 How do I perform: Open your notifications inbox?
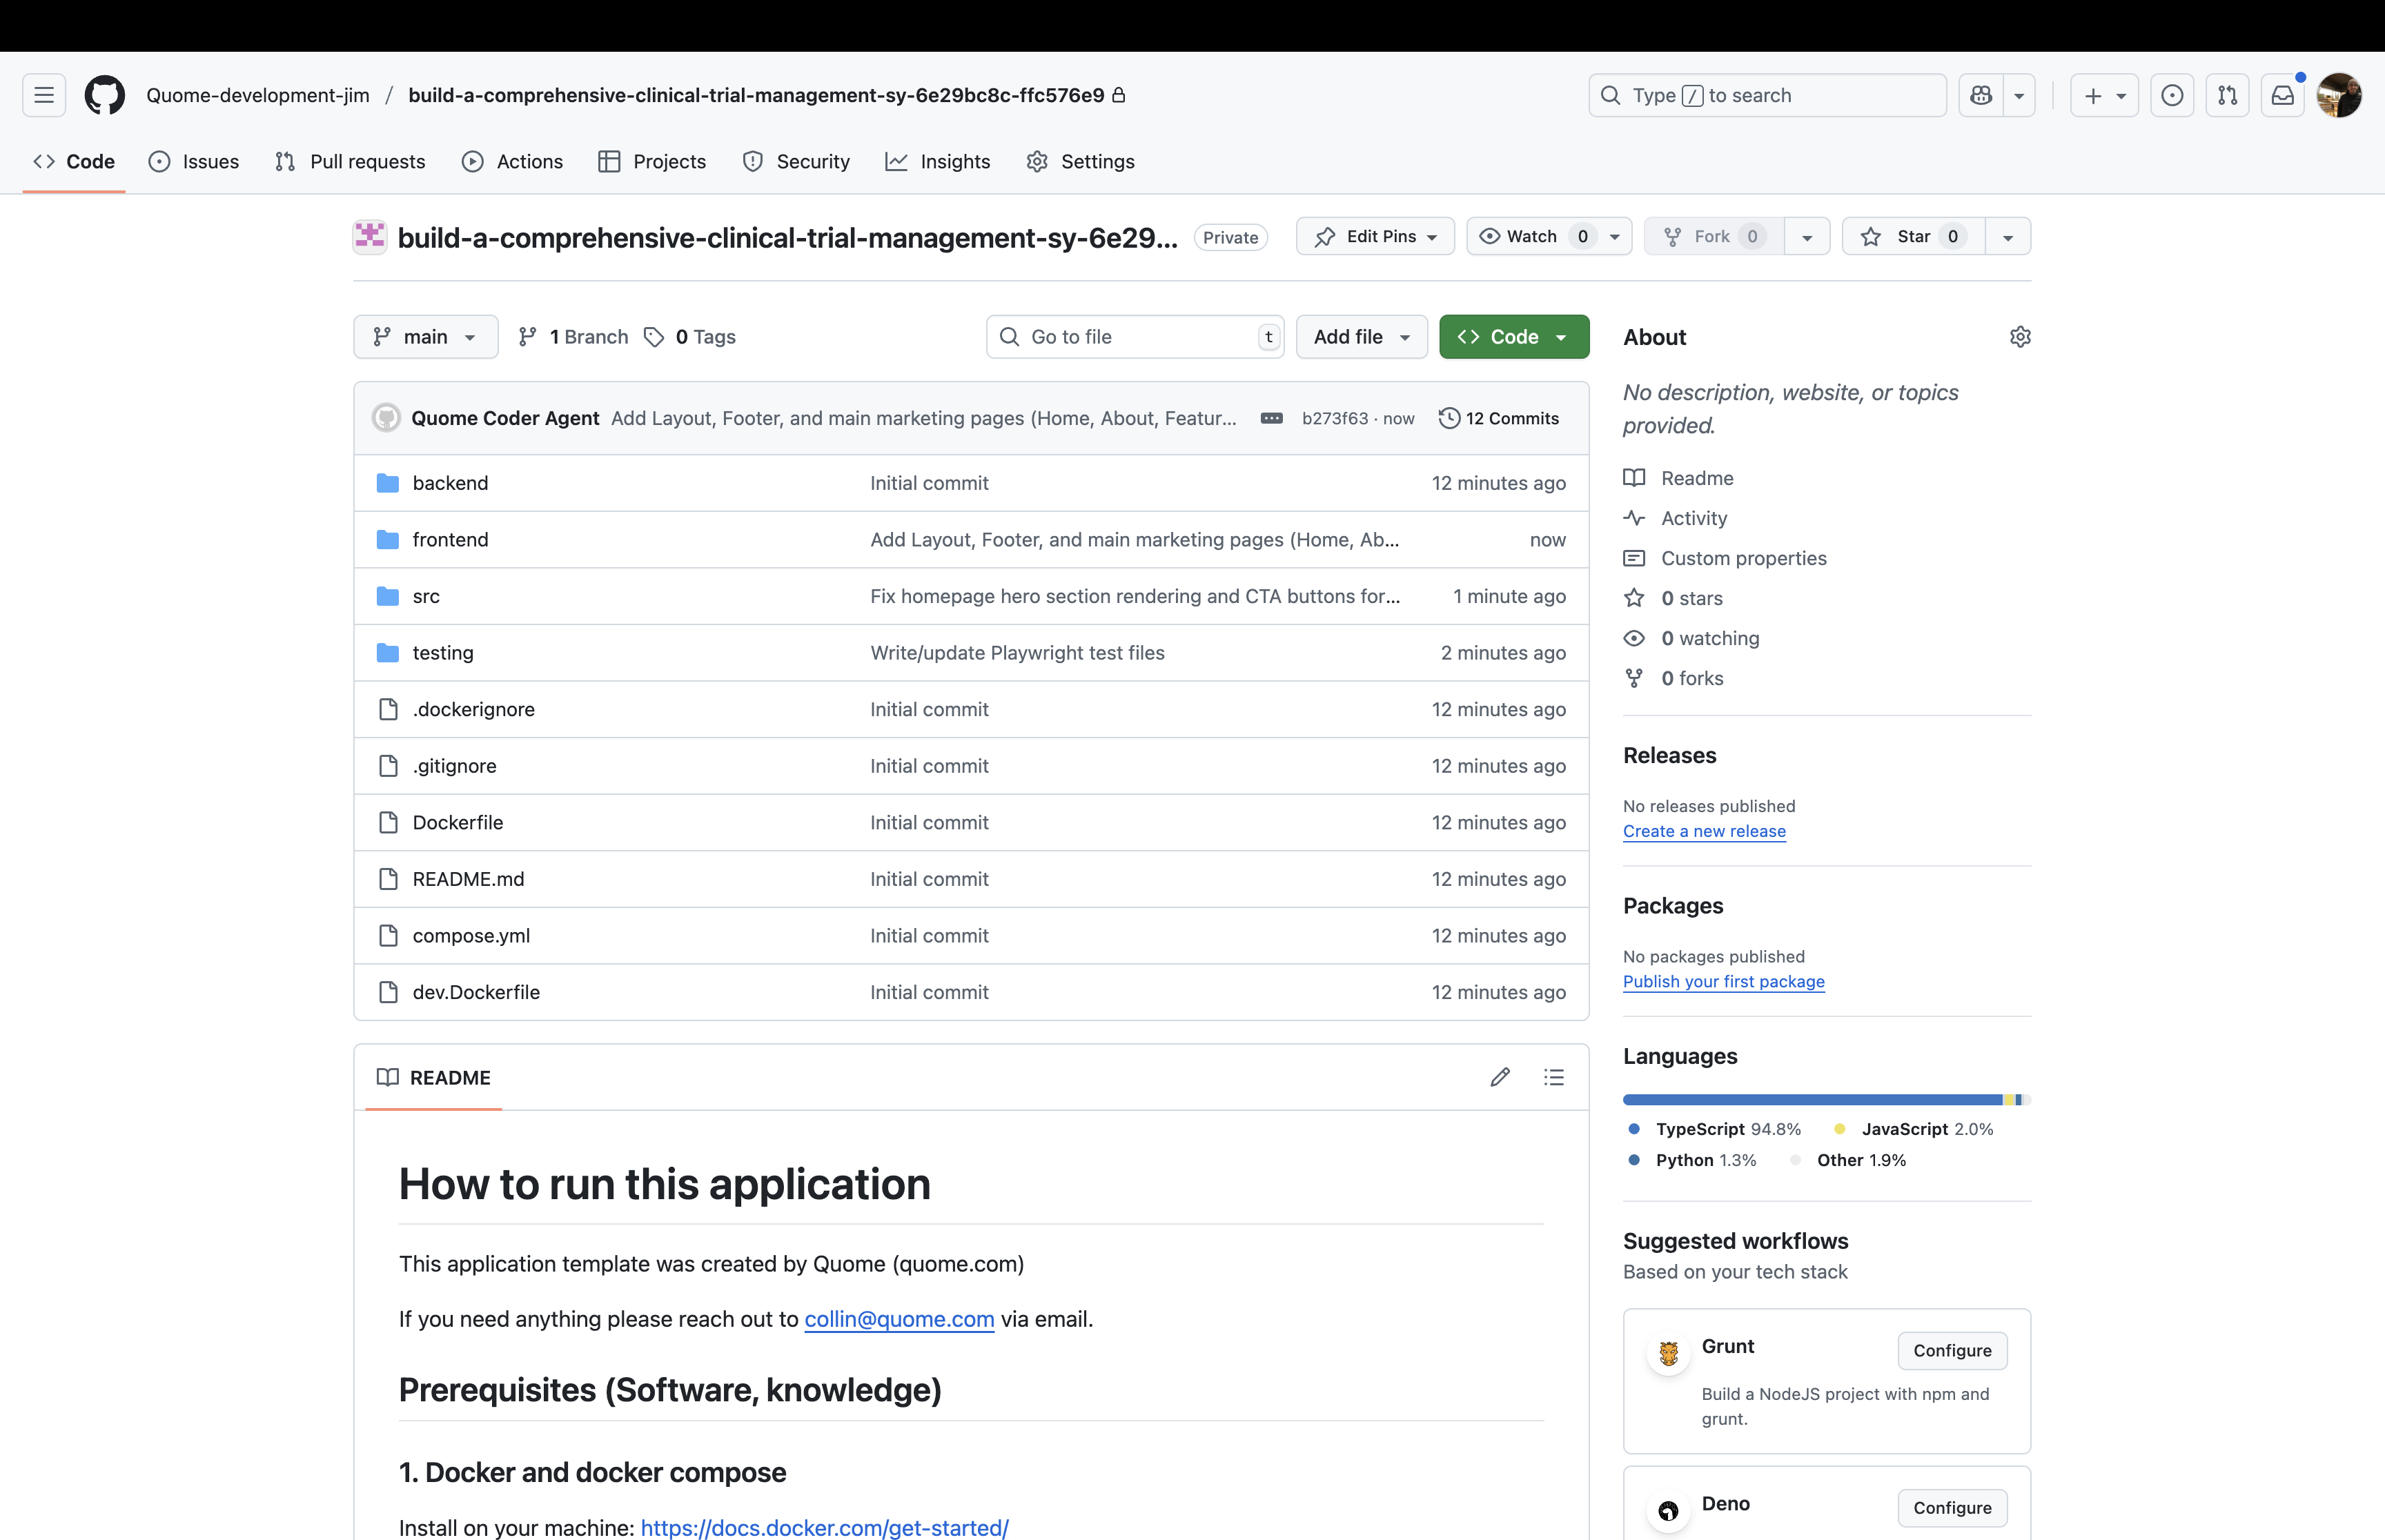coord(2283,95)
